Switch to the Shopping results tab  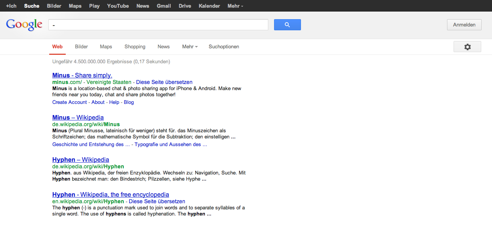[135, 47]
